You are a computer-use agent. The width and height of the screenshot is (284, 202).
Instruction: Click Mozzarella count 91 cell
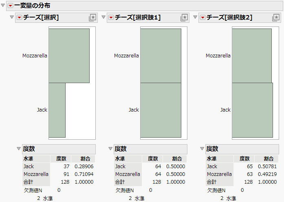pos(66,174)
